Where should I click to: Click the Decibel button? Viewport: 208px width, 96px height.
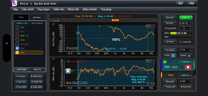point(170,23)
